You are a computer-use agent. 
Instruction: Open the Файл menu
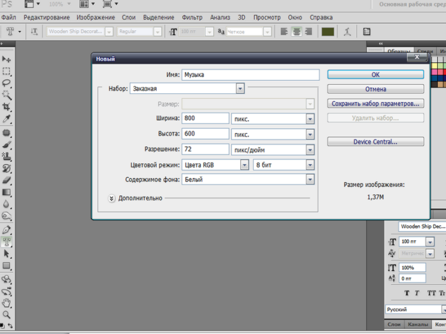click(8, 17)
